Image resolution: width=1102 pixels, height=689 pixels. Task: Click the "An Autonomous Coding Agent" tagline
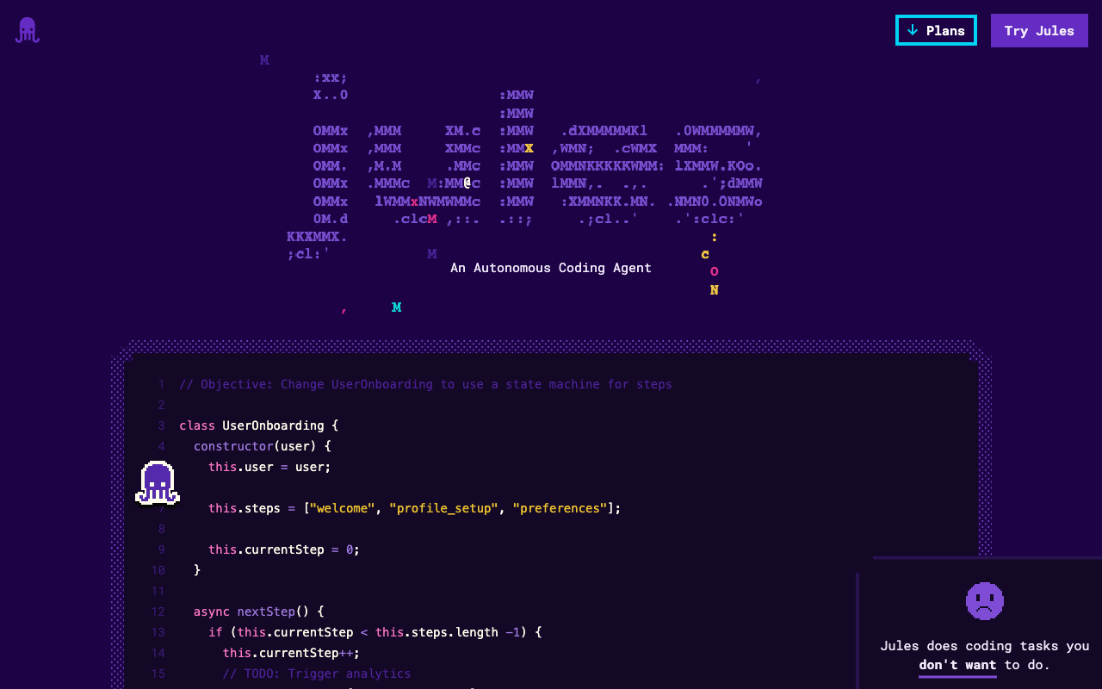click(551, 268)
